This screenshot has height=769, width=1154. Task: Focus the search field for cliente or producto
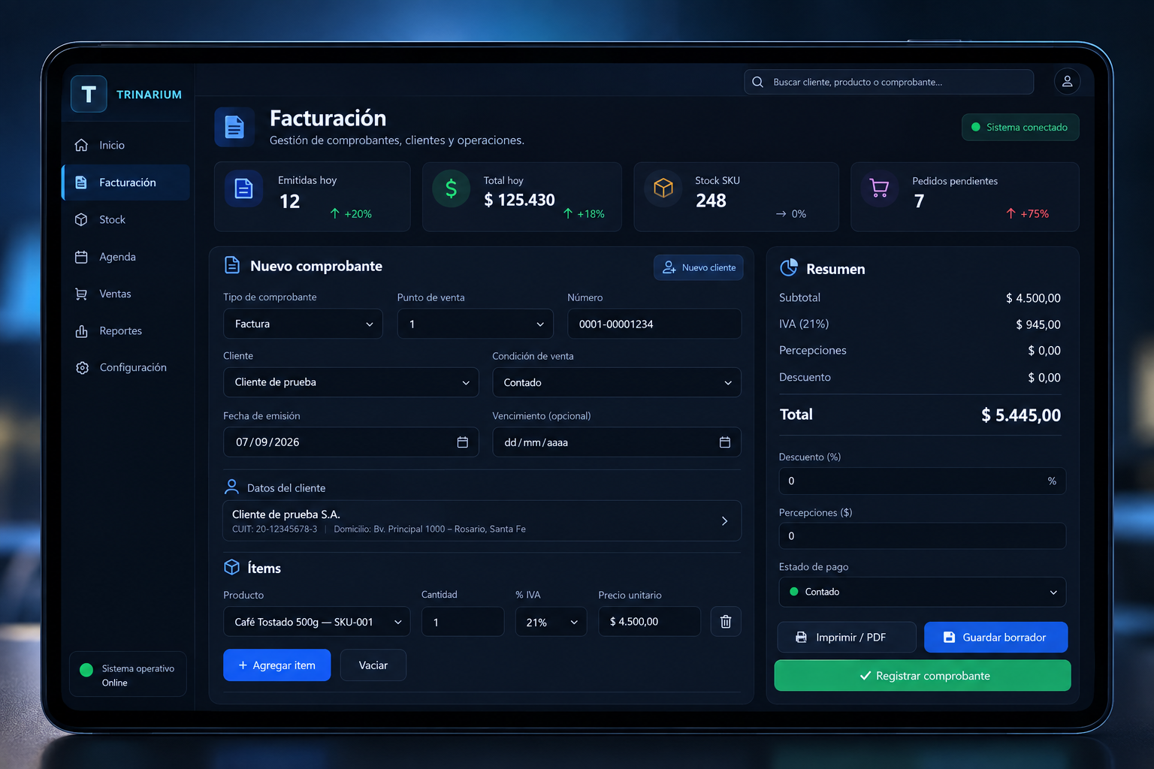tap(889, 82)
